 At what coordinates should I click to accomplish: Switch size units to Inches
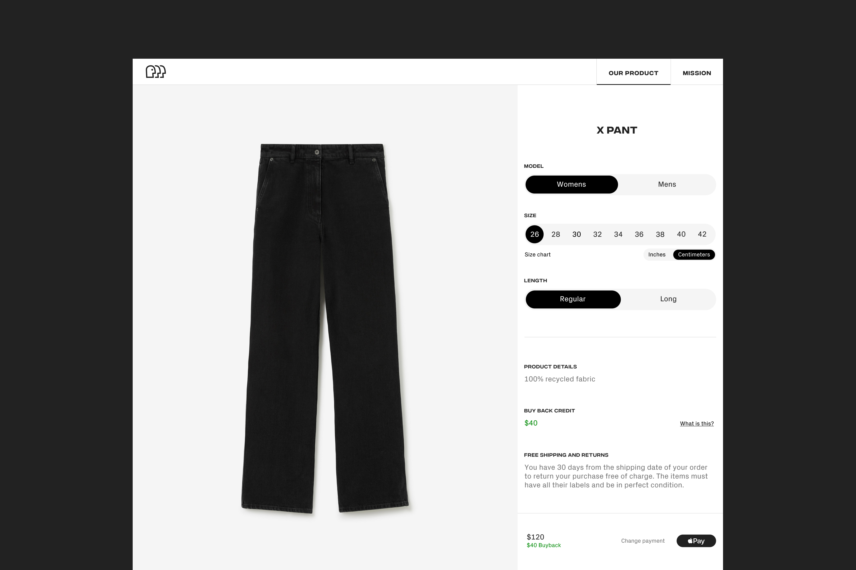(657, 255)
